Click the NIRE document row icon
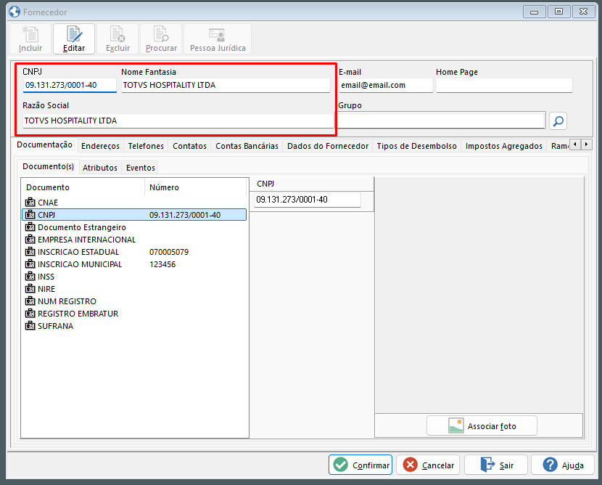The height and width of the screenshot is (485, 602). pos(30,288)
